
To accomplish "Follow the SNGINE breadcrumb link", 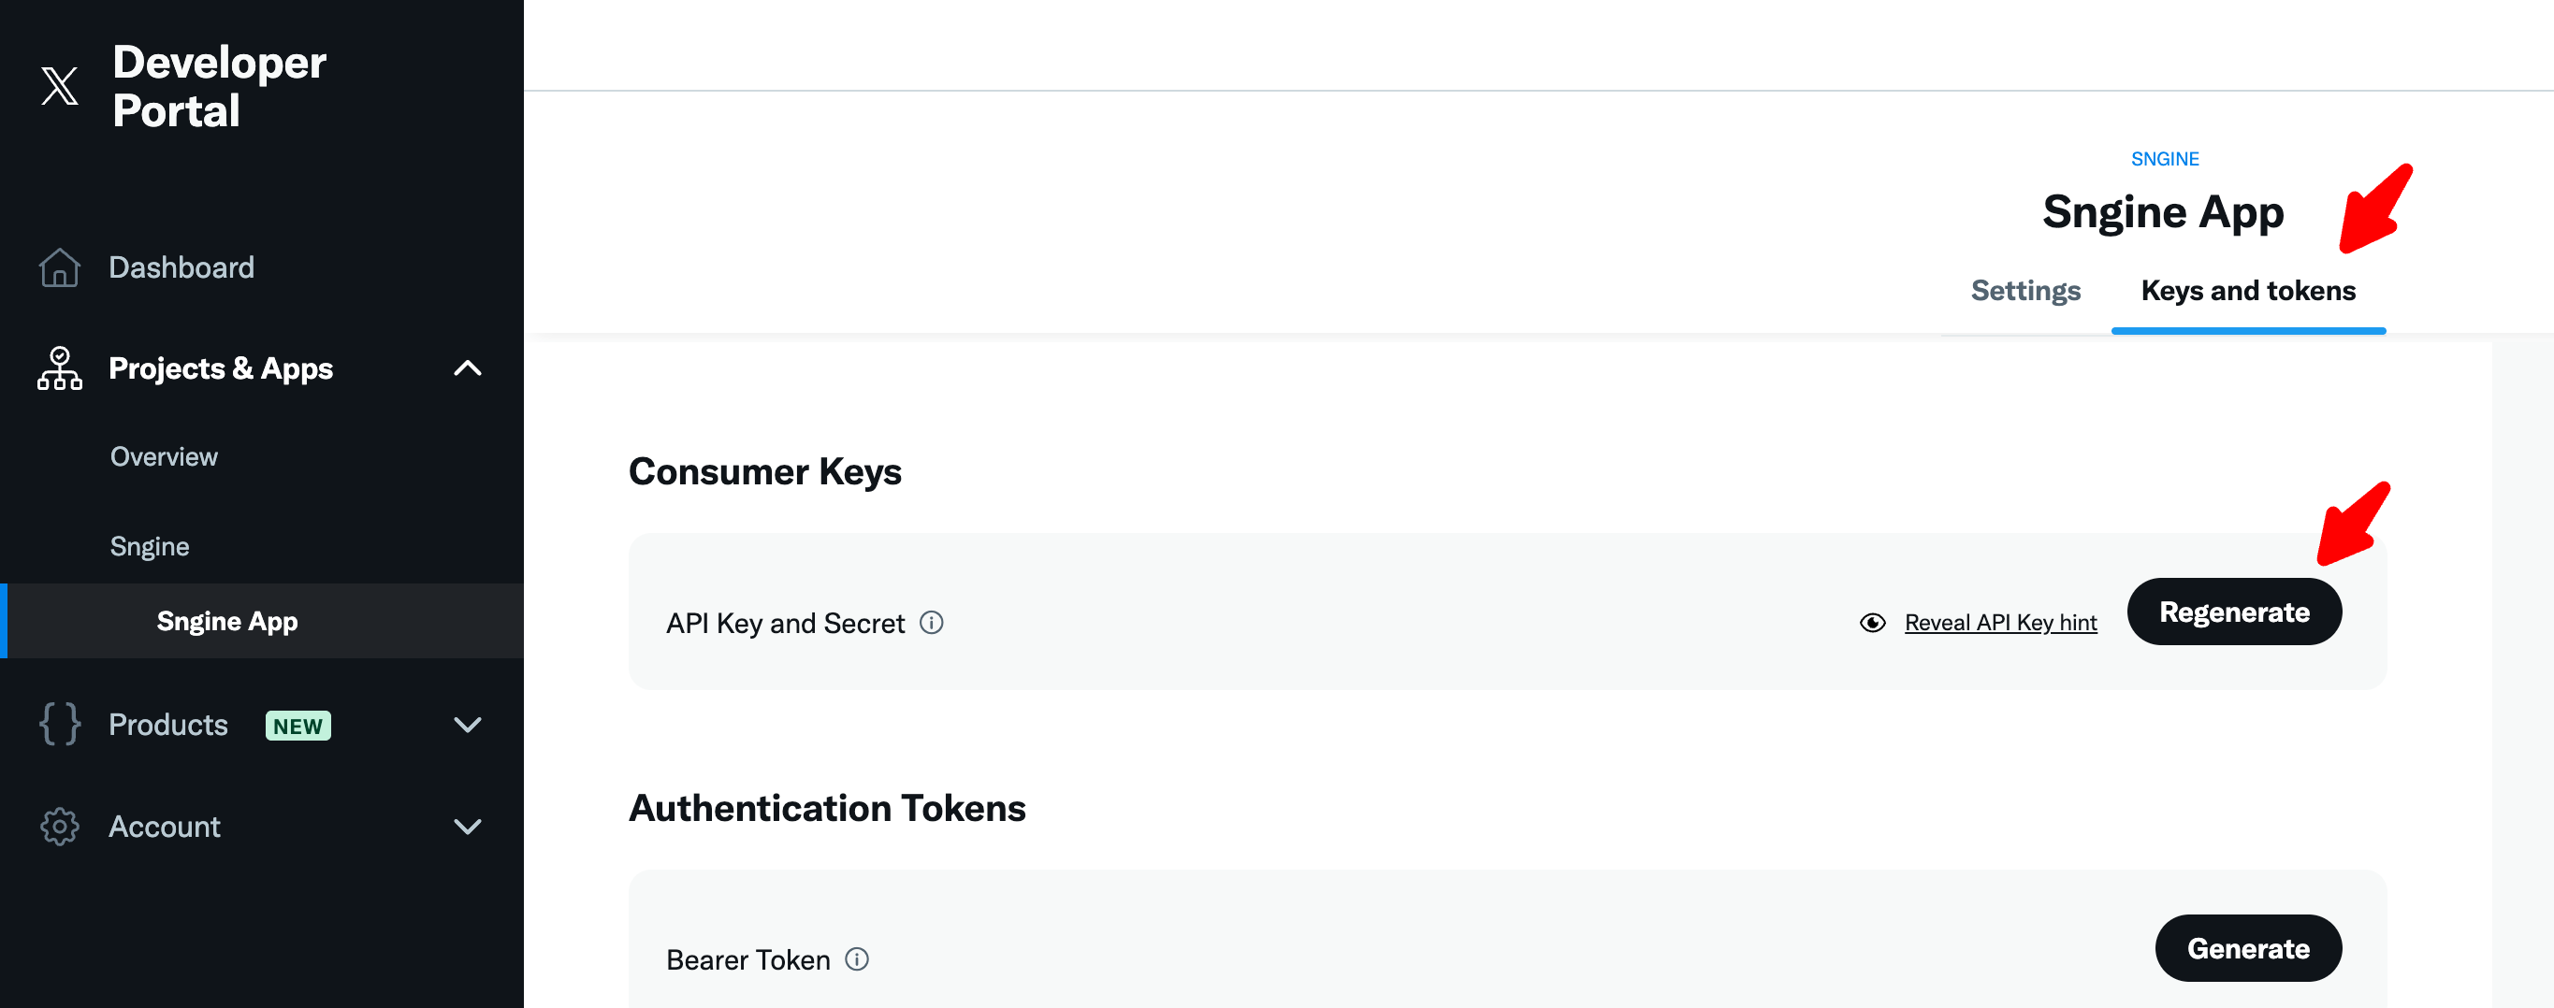I will tap(2165, 159).
